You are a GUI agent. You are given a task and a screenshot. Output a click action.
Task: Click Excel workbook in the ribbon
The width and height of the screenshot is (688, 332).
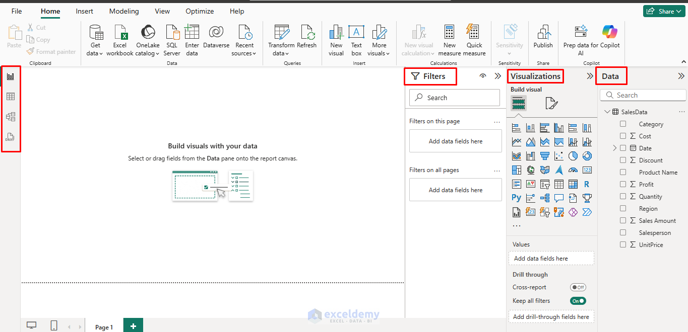[120, 40]
